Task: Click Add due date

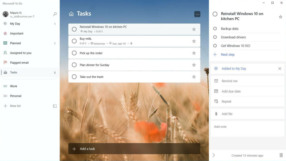Action: [x=231, y=91]
